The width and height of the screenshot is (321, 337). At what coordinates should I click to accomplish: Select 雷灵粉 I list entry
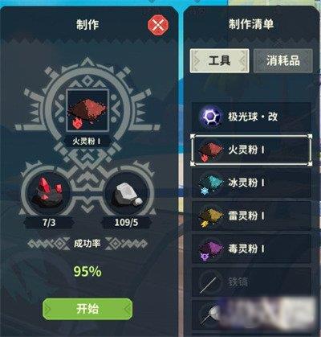click(x=251, y=216)
